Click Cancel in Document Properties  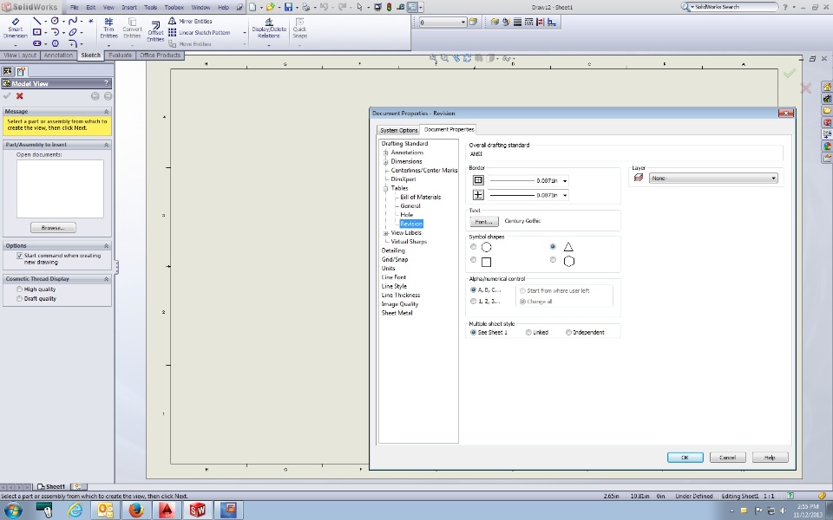pyautogui.click(x=727, y=458)
